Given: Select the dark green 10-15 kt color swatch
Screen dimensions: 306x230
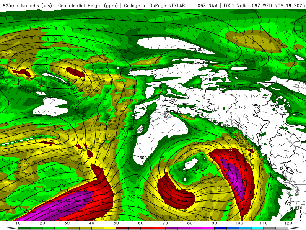Looking at the screenshot, I should coord(24,228).
